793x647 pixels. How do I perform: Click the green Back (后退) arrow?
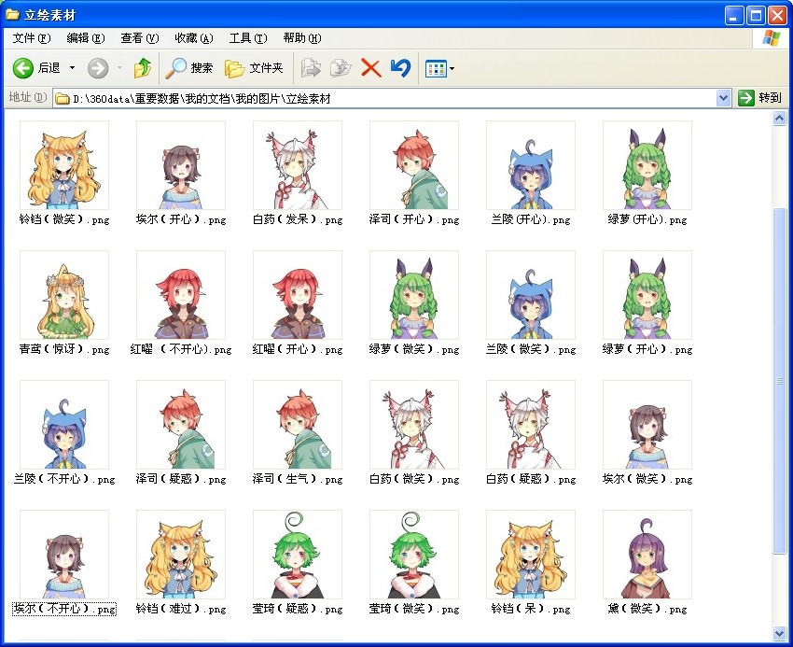click(x=22, y=68)
